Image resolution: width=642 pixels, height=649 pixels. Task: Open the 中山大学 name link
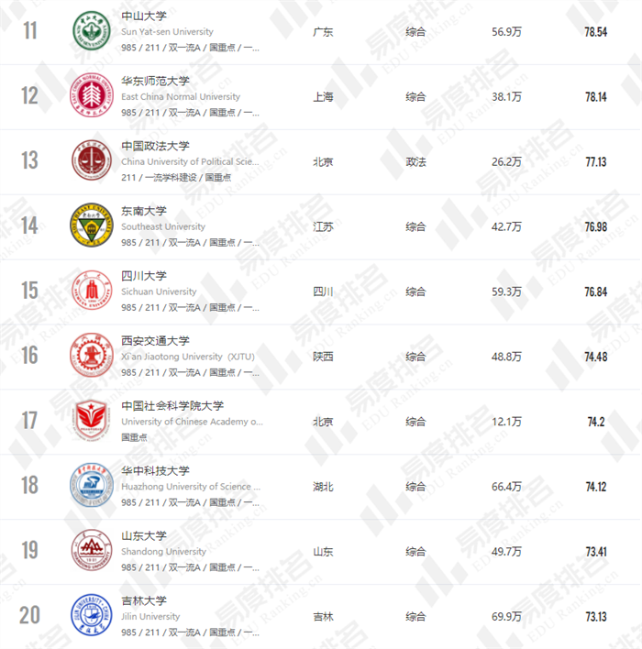tap(144, 16)
